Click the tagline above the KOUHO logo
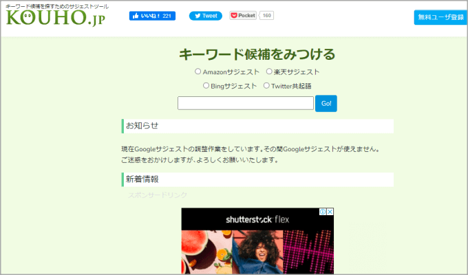The height and width of the screenshot is (275, 468). coord(57,7)
